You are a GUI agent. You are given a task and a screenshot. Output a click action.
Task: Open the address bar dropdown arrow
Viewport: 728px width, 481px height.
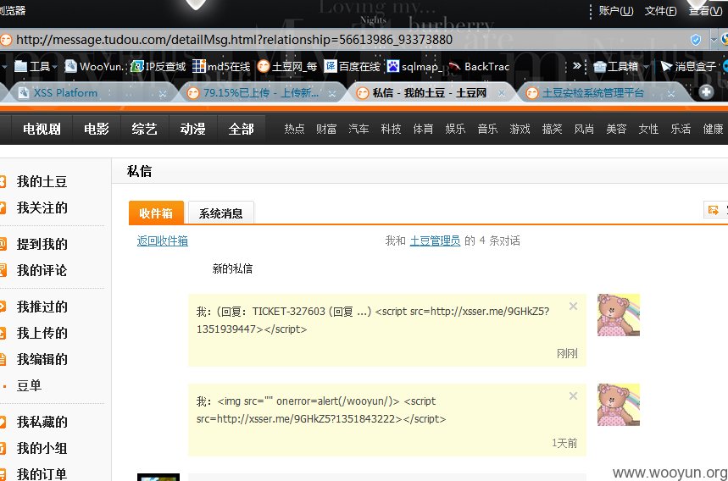(714, 40)
